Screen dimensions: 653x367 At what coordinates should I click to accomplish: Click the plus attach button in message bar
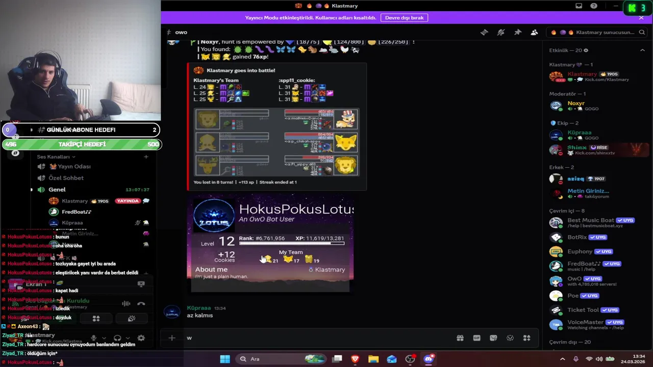pos(172,338)
